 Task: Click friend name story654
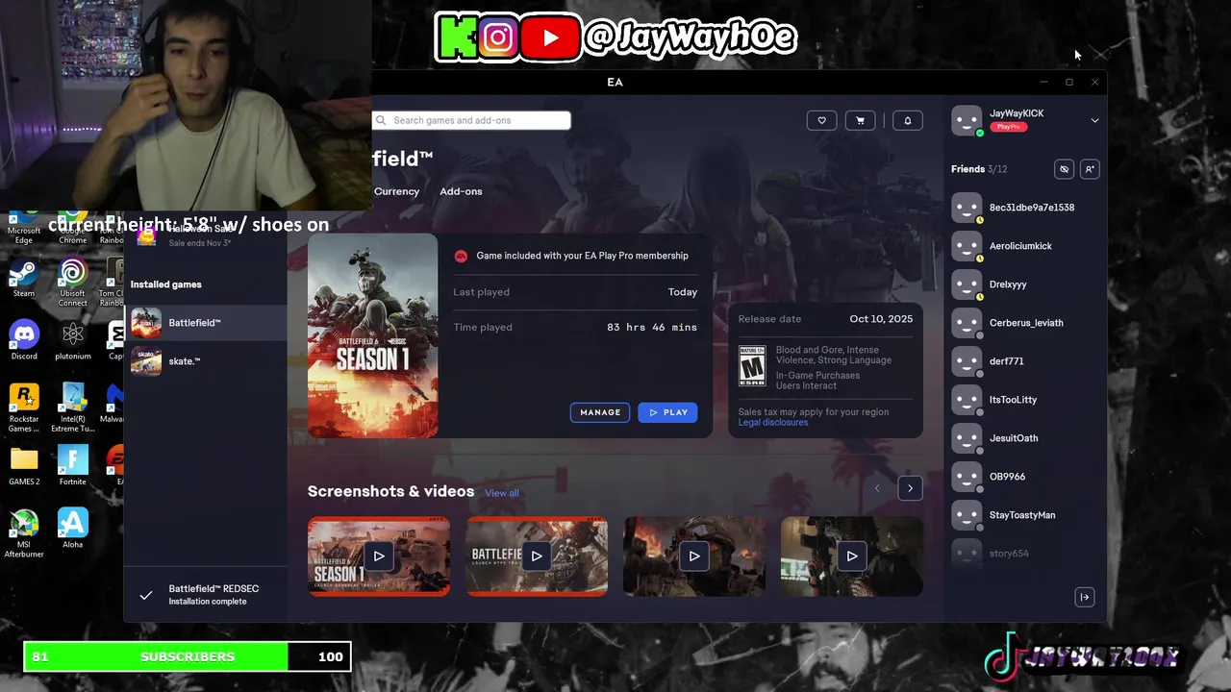[1009, 554]
